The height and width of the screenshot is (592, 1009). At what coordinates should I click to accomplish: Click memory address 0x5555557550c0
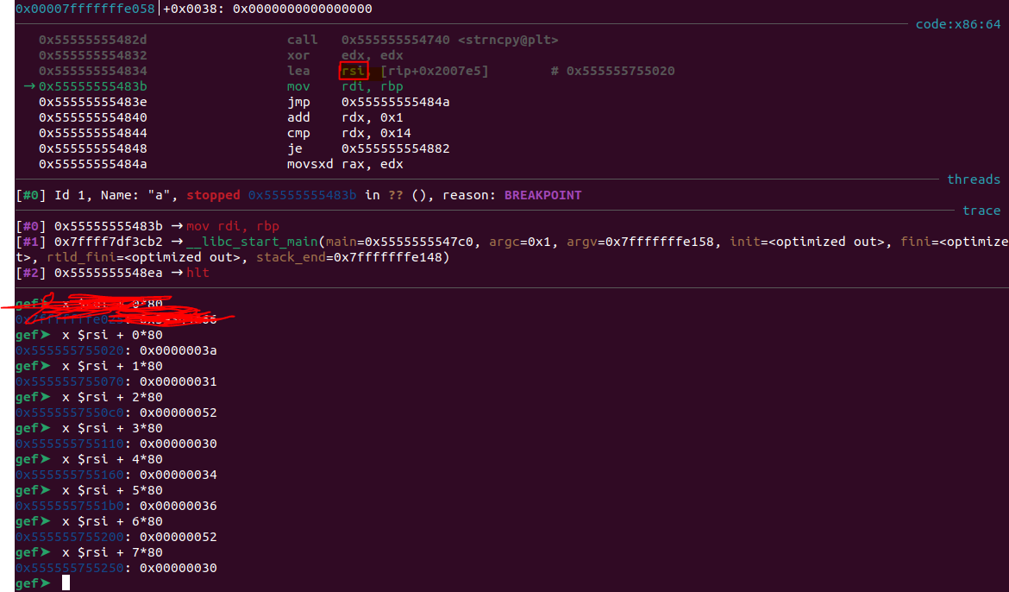(x=70, y=413)
